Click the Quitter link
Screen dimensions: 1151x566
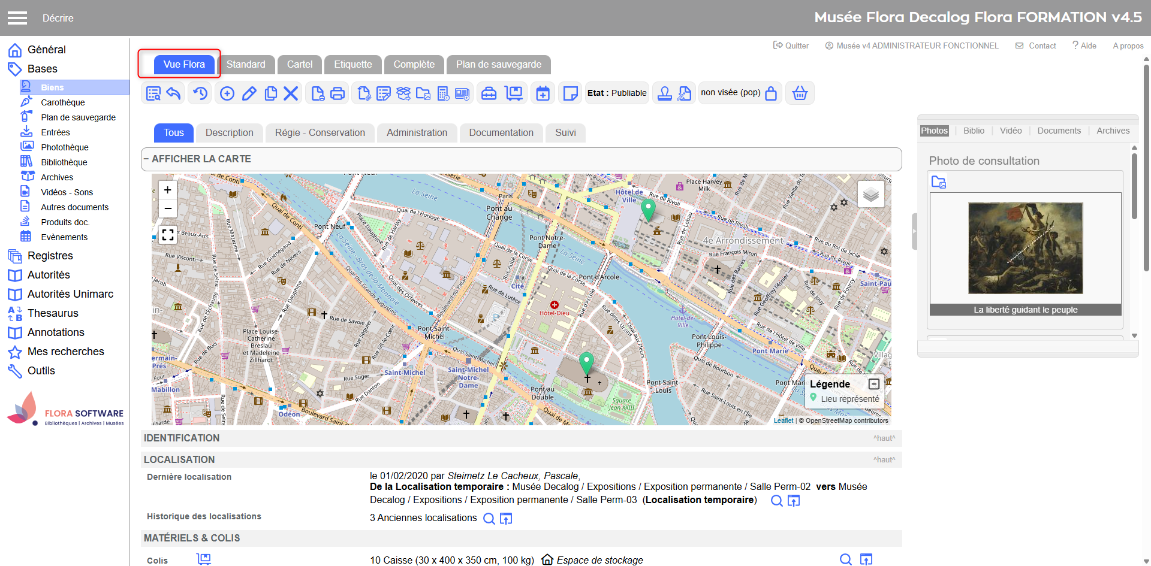tap(791, 46)
